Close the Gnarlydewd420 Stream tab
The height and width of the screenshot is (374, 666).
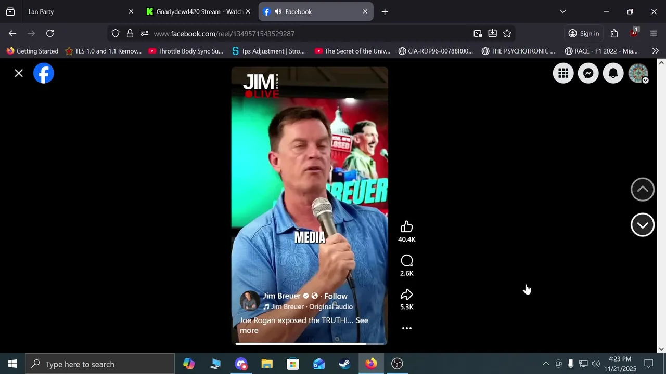point(248,11)
